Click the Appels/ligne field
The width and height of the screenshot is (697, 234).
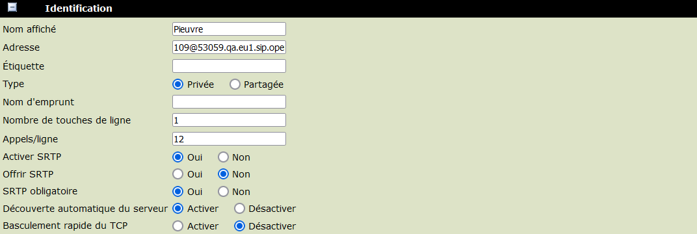pyautogui.click(x=229, y=139)
